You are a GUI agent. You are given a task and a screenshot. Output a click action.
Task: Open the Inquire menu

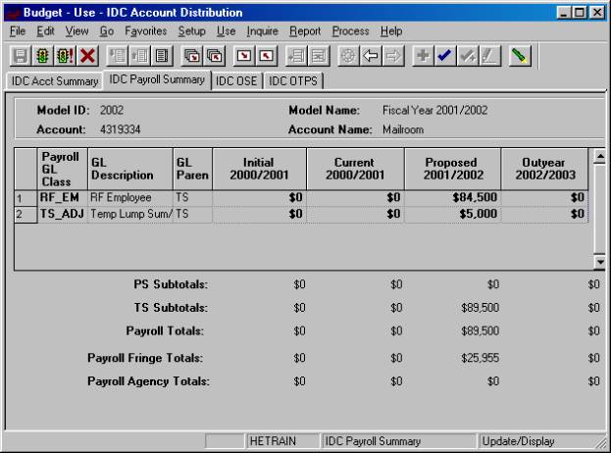265,31
